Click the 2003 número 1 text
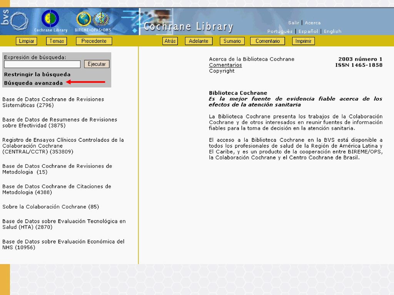Image resolution: width=394 pixels, height=295 pixels. click(x=360, y=59)
